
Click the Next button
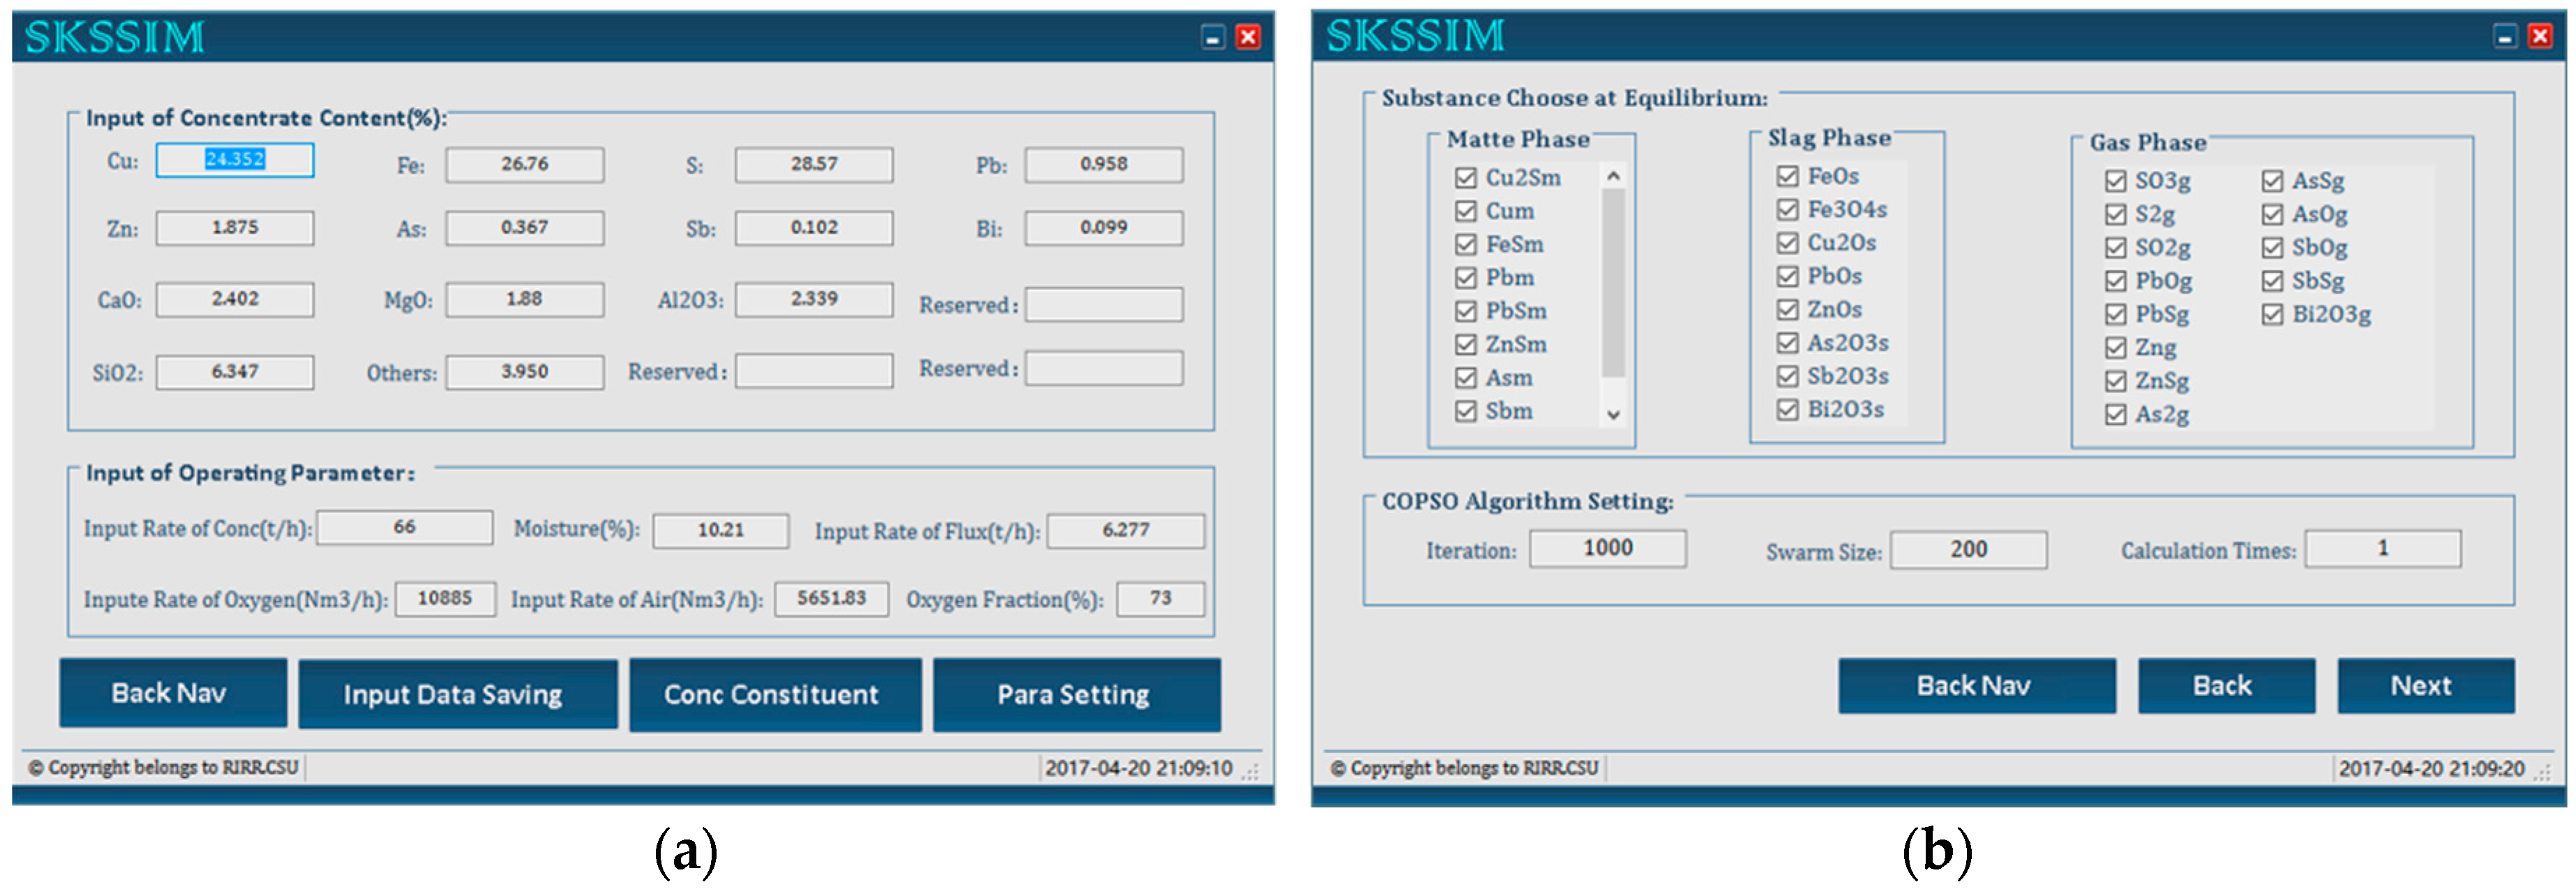click(x=2424, y=685)
